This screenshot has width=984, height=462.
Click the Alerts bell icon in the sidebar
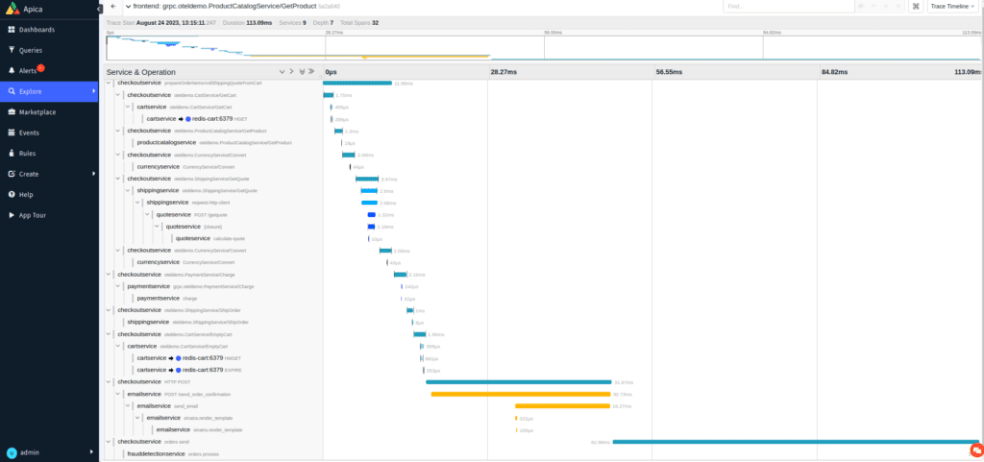[11, 70]
